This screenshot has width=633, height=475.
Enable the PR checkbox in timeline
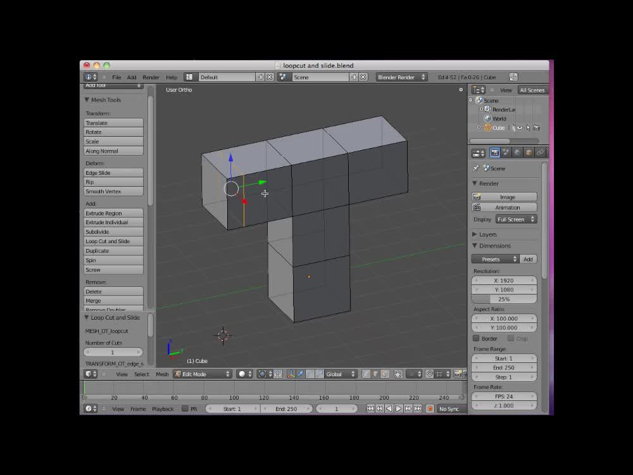[185, 408]
